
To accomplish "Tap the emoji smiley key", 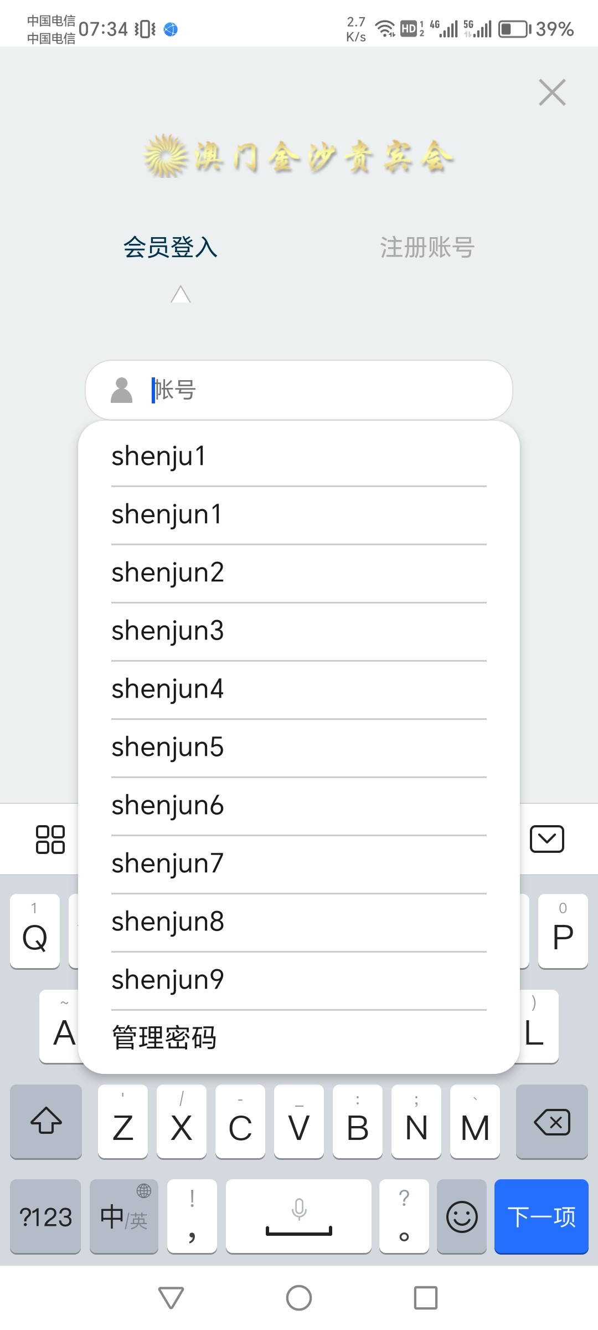I will pos(462,1216).
